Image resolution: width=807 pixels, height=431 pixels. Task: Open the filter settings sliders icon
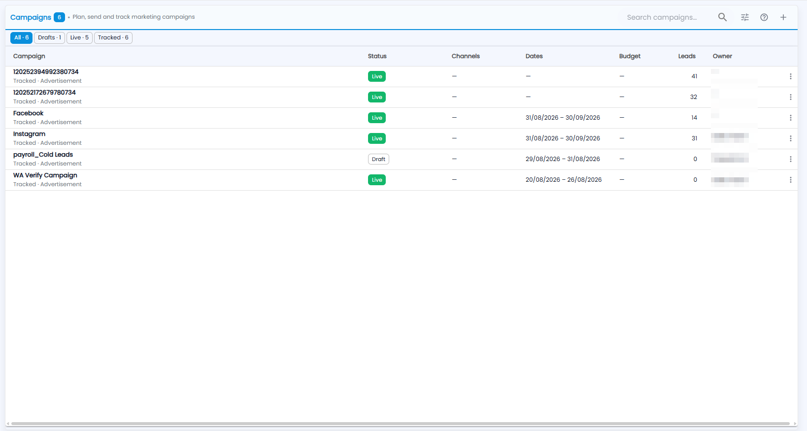pyautogui.click(x=745, y=17)
